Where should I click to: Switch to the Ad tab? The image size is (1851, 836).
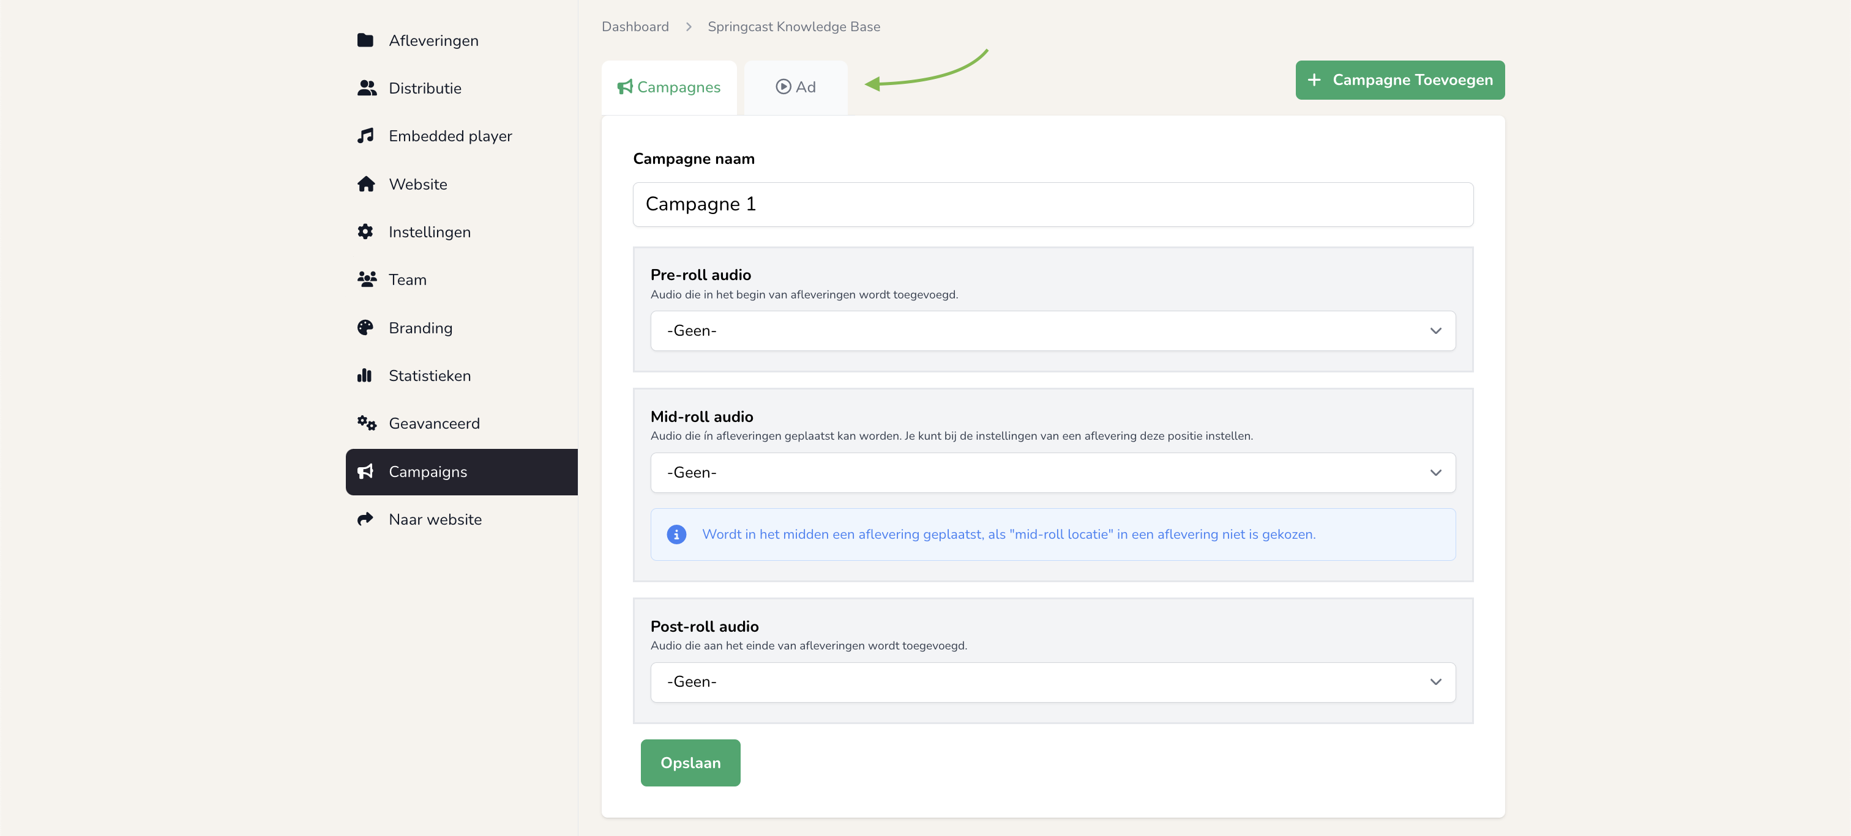click(x=796, y=87)
